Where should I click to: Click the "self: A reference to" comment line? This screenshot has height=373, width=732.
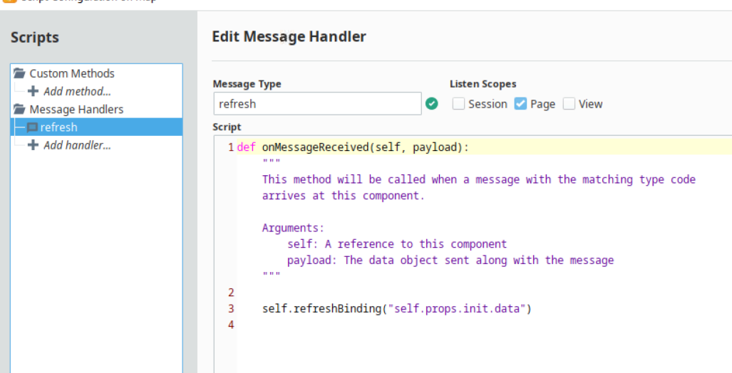tap(397, 244)
